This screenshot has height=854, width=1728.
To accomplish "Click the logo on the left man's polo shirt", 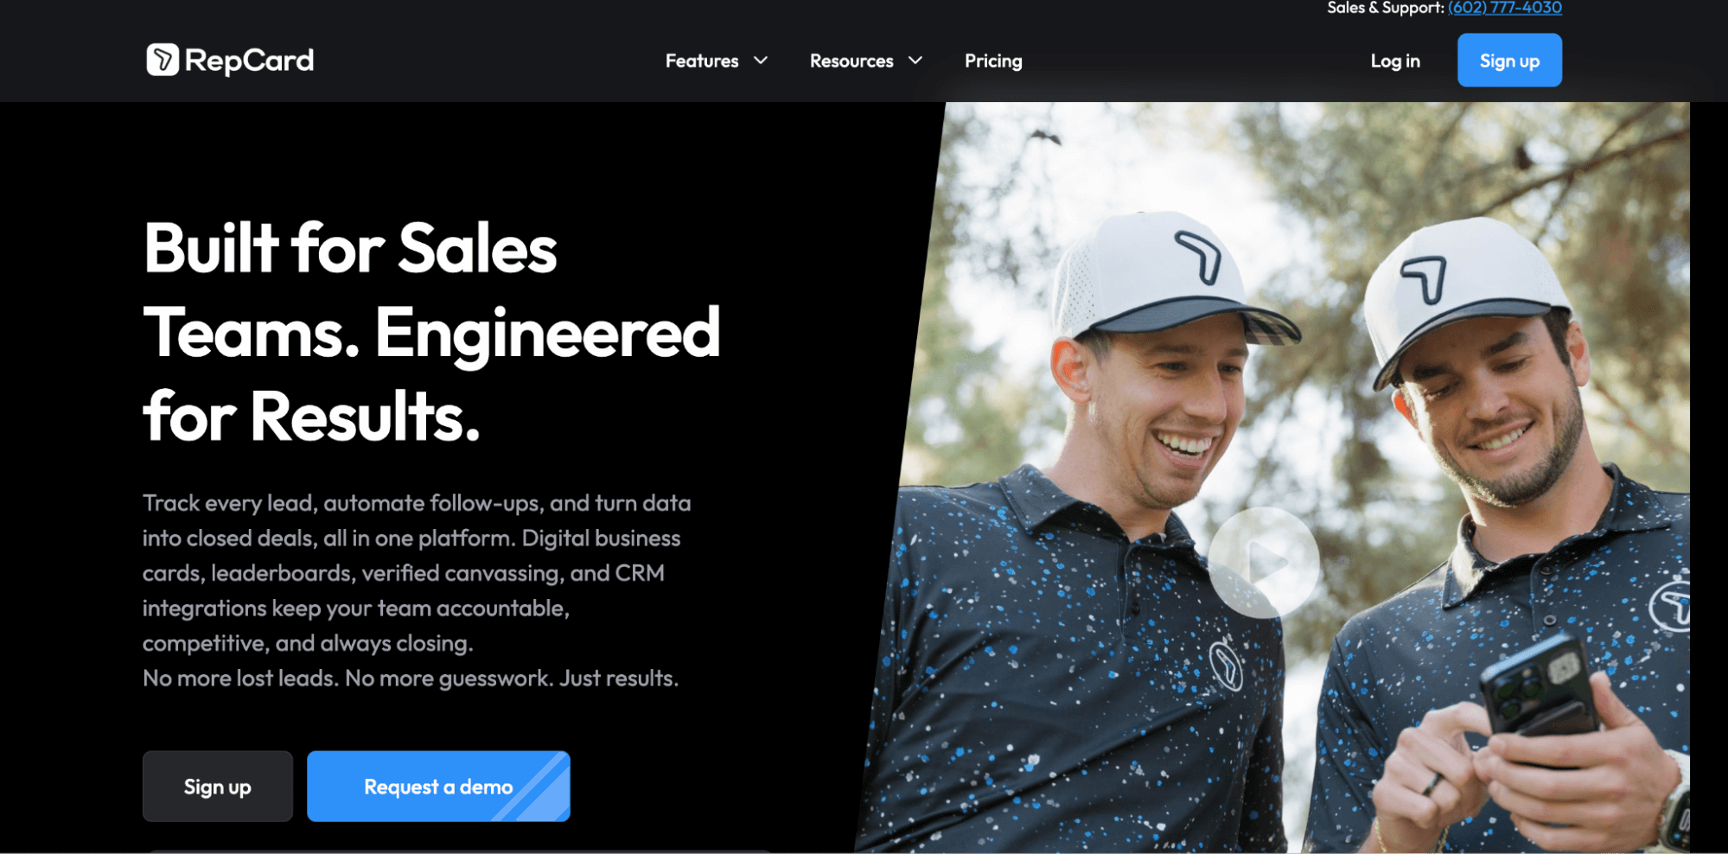I will click(x=1226, y=664).
